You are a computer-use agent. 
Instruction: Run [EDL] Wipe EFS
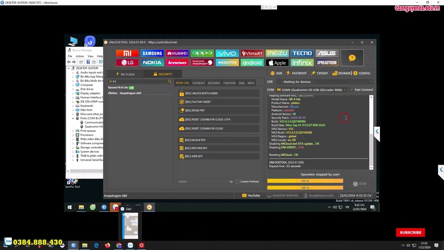pos(219,156)
